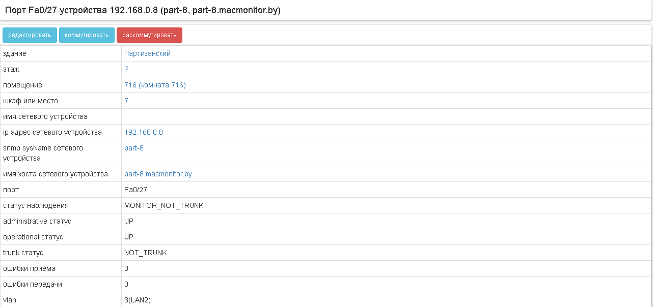653x307 pixels.
Task: Click the red 'раскоммутировать' button
Action: point(149,35)
